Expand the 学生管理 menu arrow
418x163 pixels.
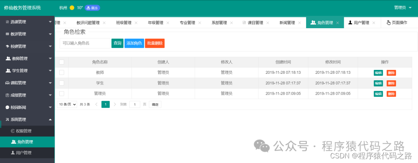click(x=50, y=71)
